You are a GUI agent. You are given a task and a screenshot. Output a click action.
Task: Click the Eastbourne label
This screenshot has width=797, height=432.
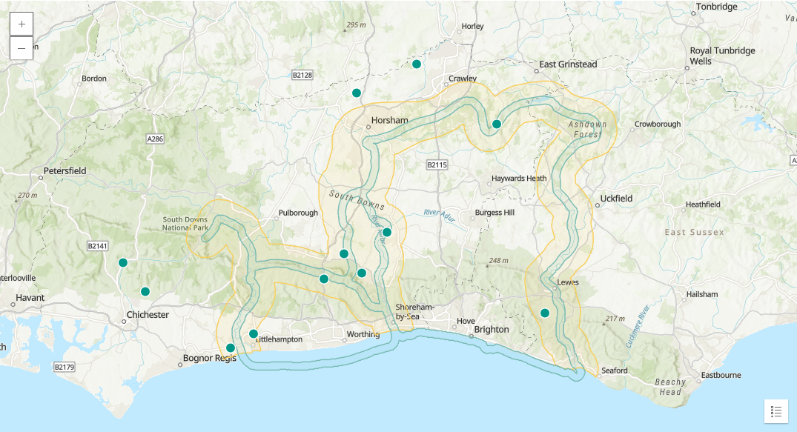721,375
